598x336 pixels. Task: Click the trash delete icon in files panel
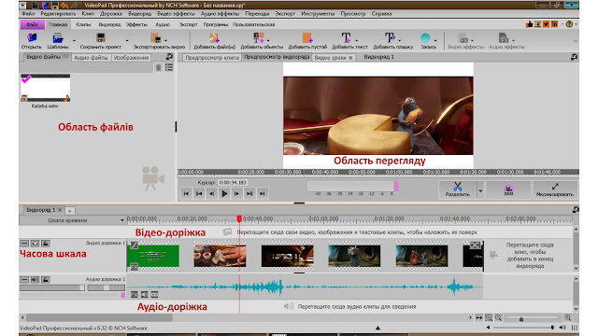click(158, 68)
